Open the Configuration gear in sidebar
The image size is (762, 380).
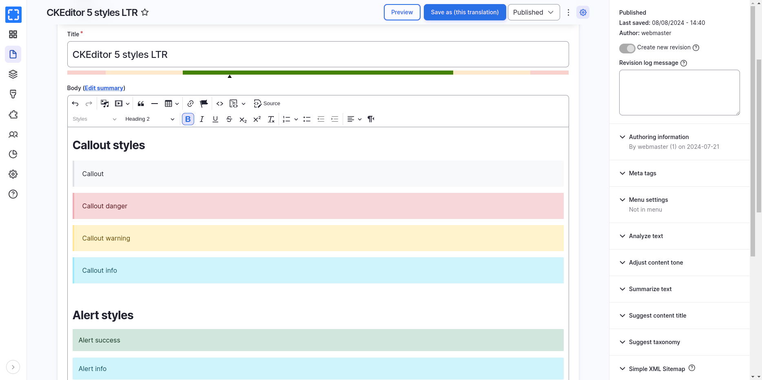(x=13, y=174)
